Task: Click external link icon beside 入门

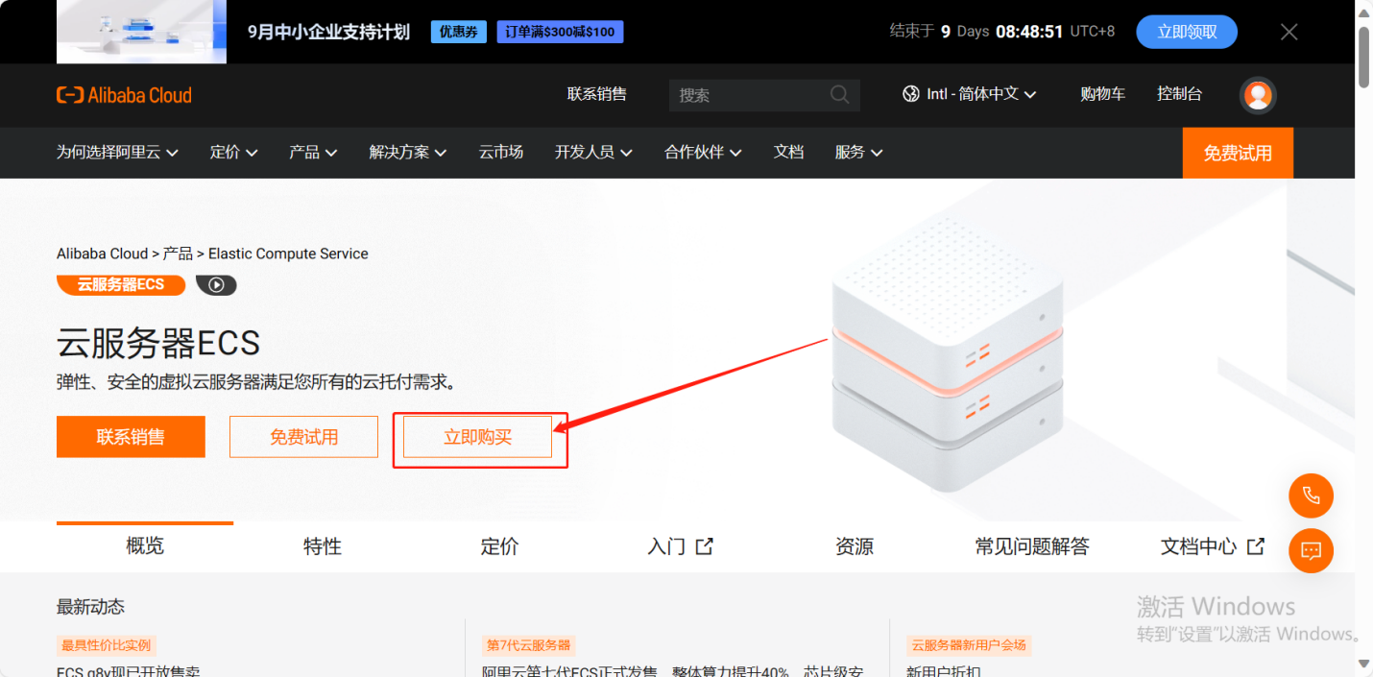Action: [x=705, y=546]
